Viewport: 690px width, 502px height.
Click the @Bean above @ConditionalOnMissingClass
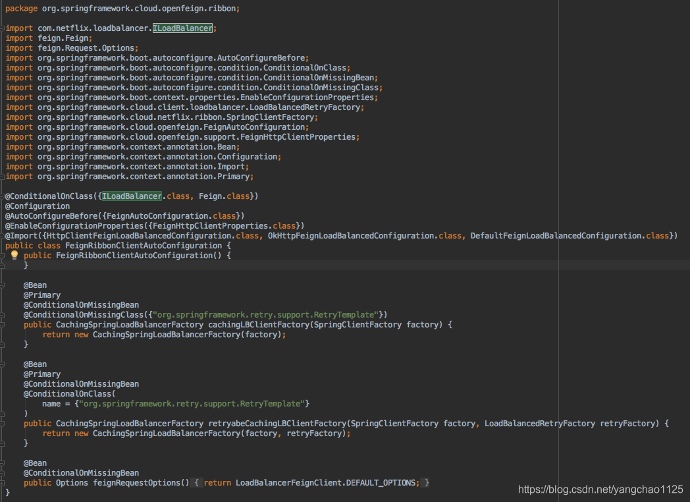(x=35, y=285)
